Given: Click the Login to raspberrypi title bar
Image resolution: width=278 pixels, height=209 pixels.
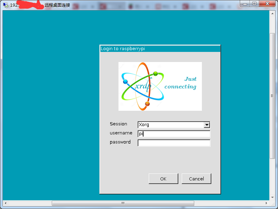Looking at the screenshot, I should click(x=160, y=48).
